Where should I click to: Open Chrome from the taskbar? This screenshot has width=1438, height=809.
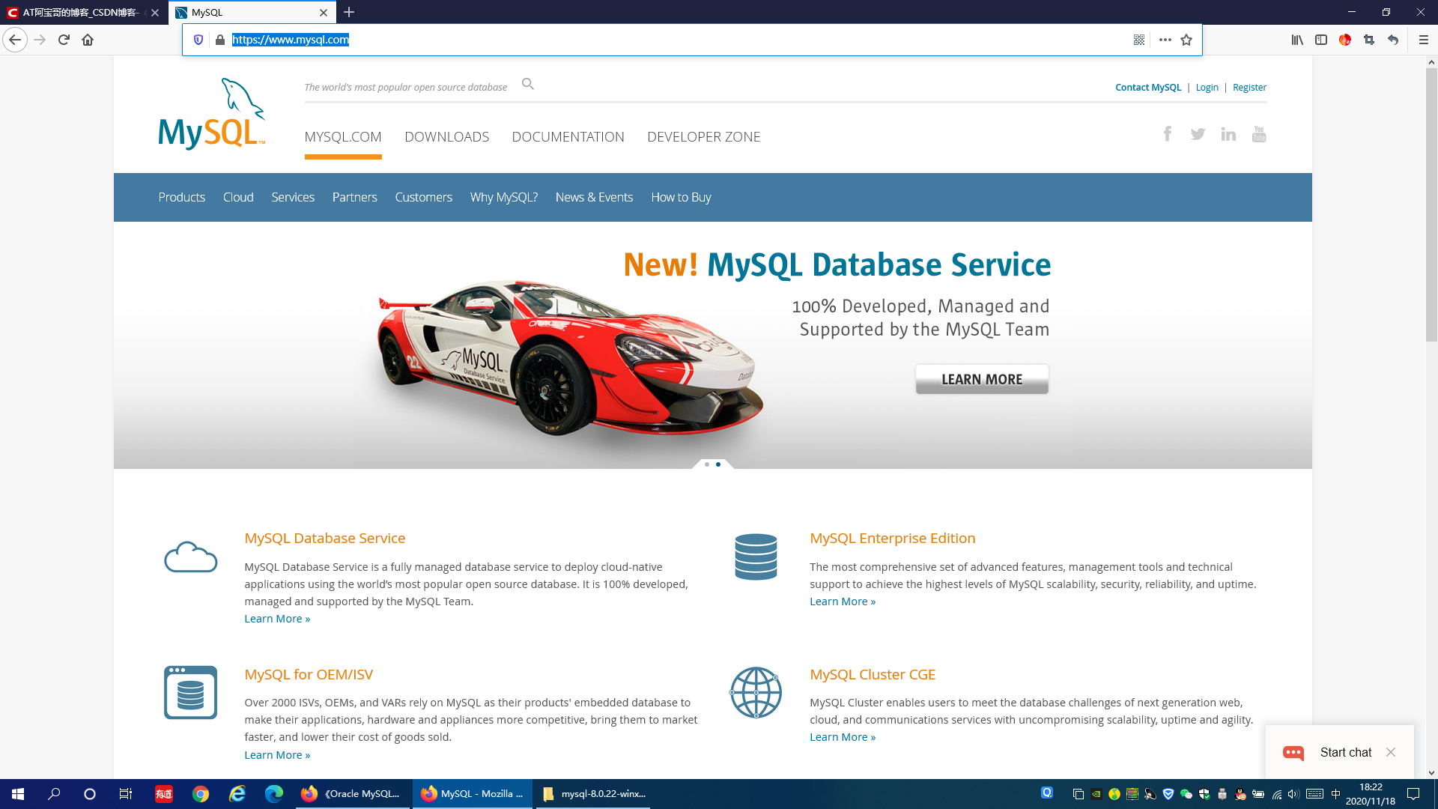click(x=200, y=794)
